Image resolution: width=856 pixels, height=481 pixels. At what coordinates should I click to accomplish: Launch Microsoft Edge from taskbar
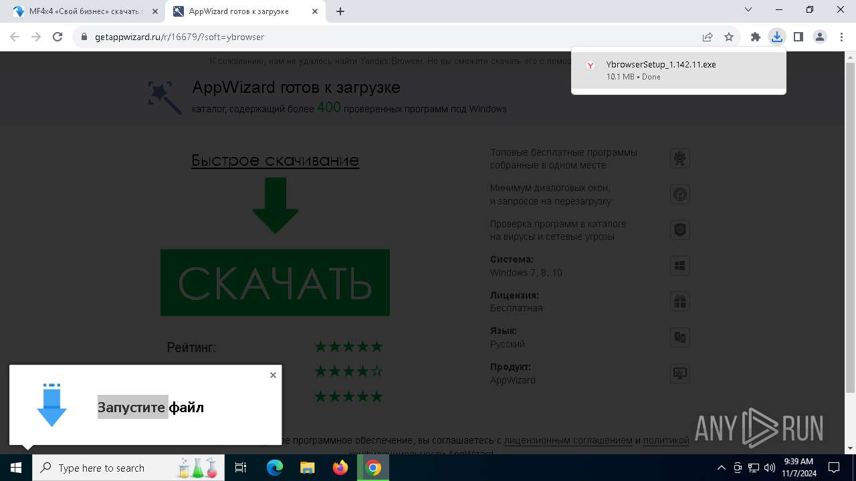[x=275, y=468]
